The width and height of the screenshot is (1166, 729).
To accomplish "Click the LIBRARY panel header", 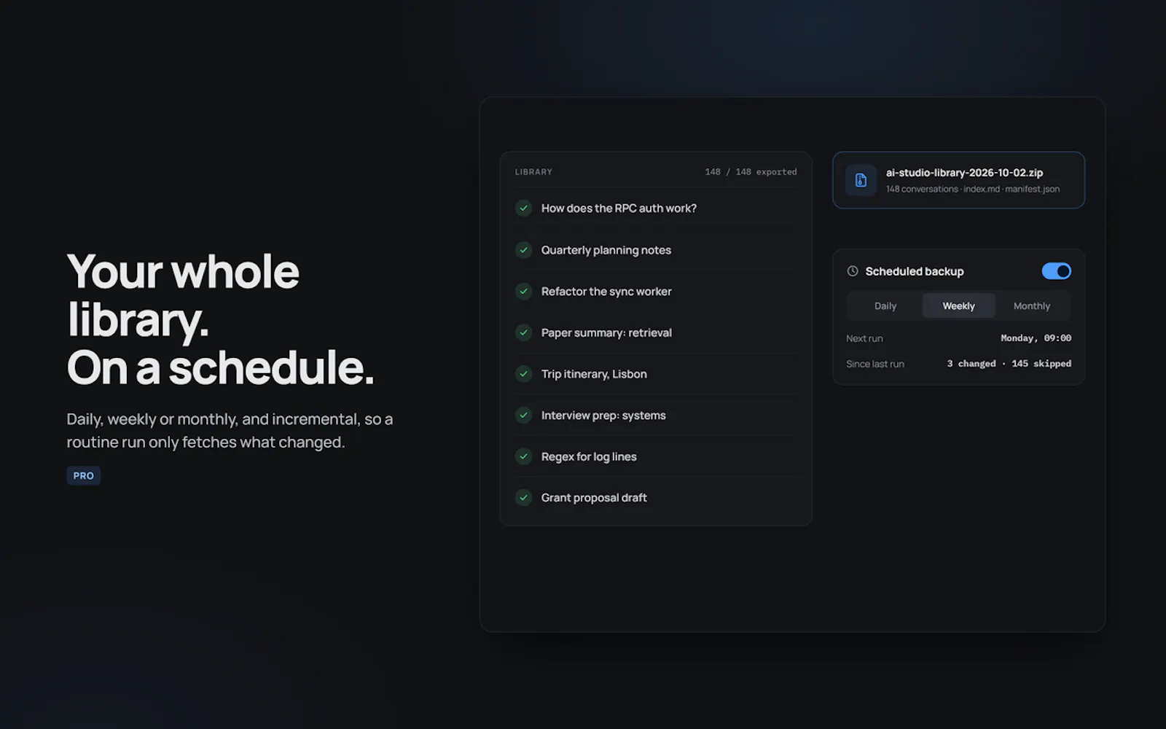I will 533,172.
